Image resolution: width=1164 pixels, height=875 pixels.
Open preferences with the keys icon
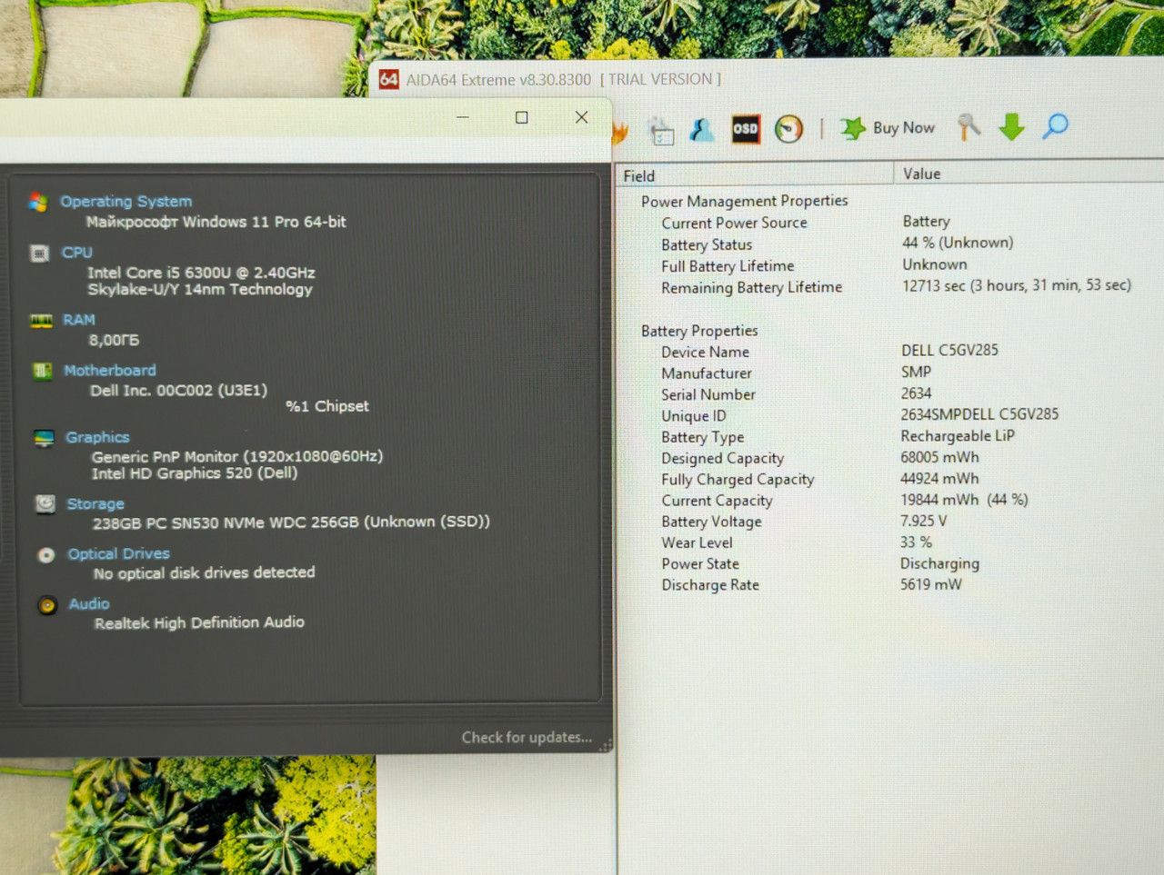pos(968,127)
